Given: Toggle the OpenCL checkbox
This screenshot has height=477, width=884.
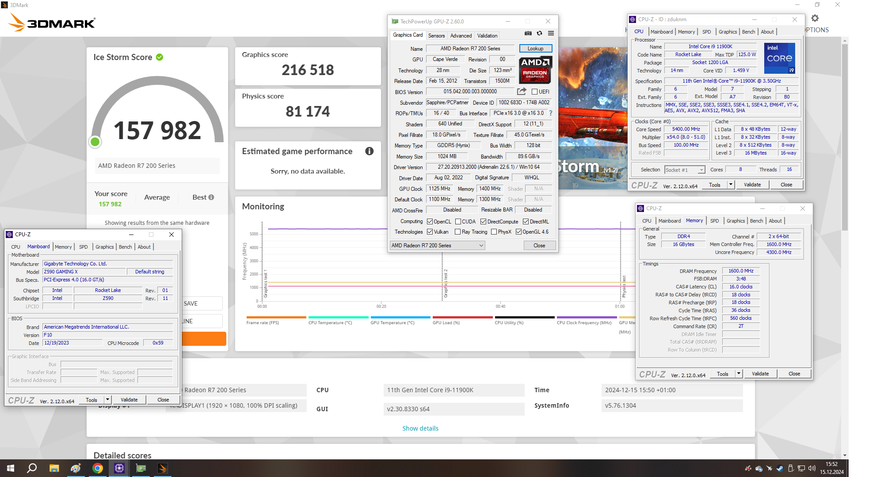Looking at the screenshot, I should coord(430,222).
